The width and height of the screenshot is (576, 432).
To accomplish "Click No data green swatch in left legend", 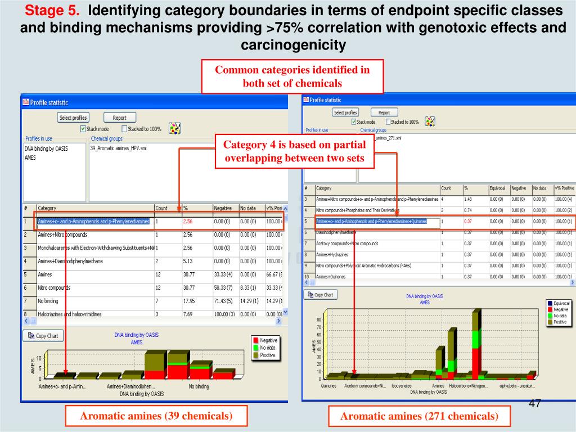I will 256,348.
